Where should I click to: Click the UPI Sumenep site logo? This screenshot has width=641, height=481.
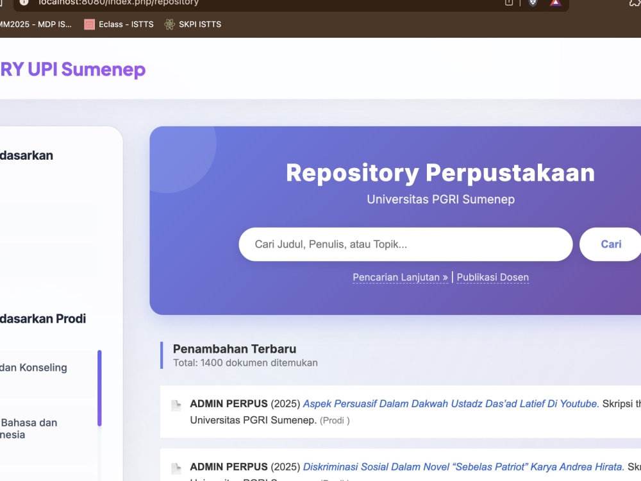(x=73, y=69)
